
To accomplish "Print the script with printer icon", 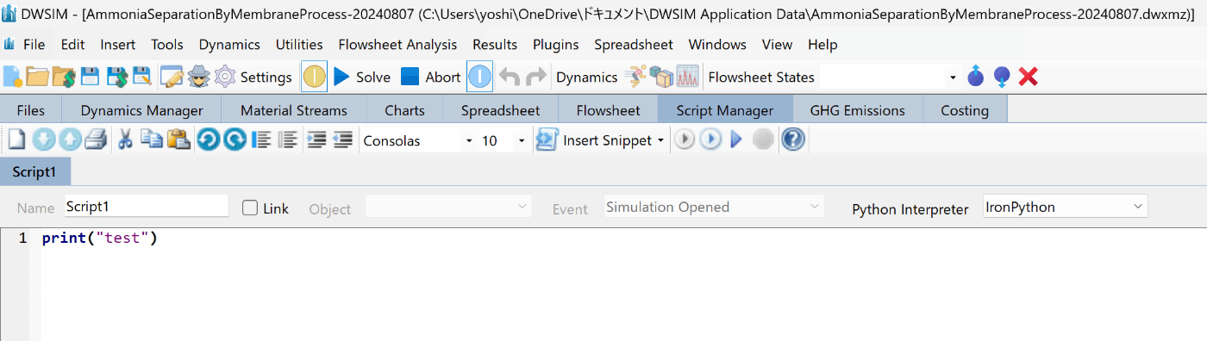I will tap(95, 139).
